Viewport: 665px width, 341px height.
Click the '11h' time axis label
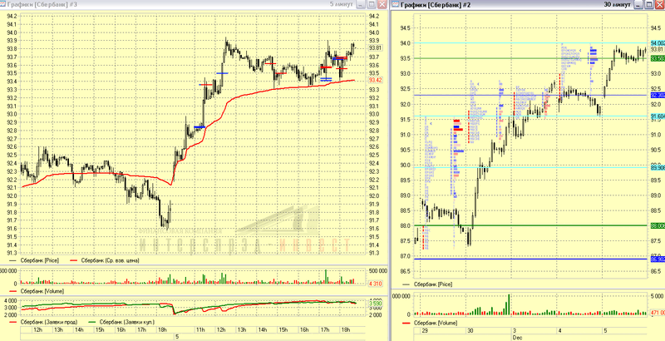pos(199,329)
